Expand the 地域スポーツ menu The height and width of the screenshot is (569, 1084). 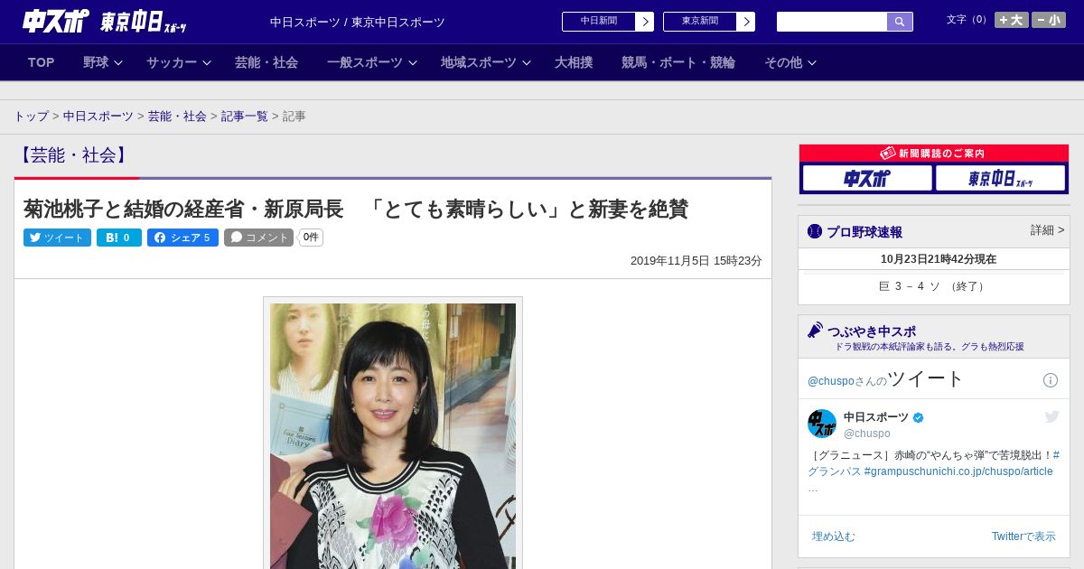pyautogui.click(x=486, y=62)
